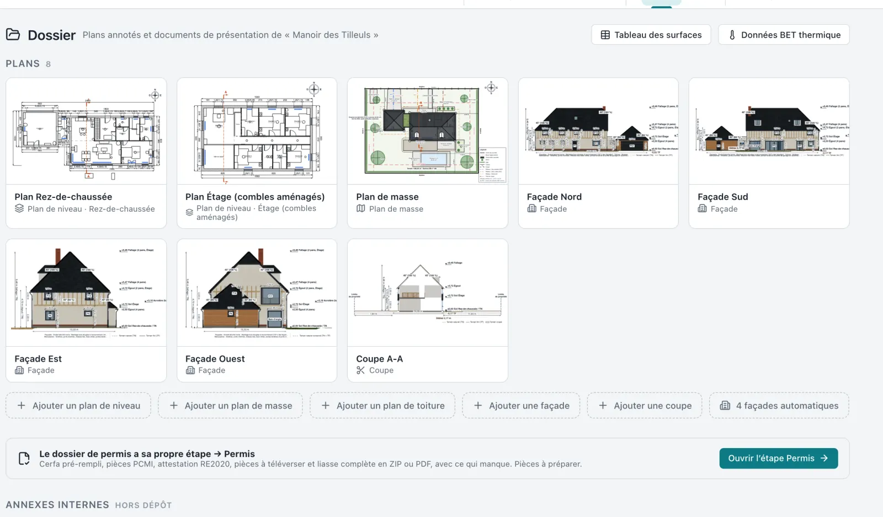The image size is (883, 517).
Task: Open the Plan Étage combles aménagés thumbnail
Action: (x=257, y=131)
